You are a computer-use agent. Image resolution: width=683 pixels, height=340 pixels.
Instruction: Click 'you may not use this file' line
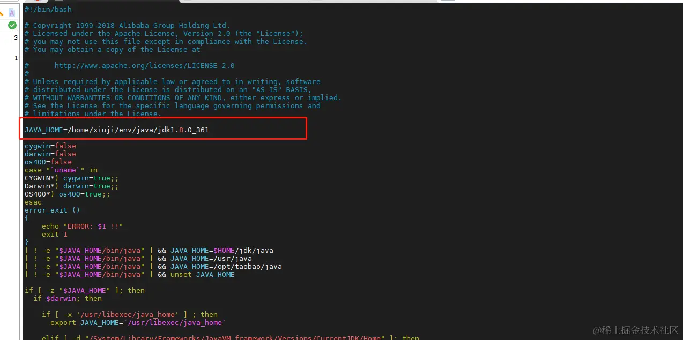click(166, 41)
